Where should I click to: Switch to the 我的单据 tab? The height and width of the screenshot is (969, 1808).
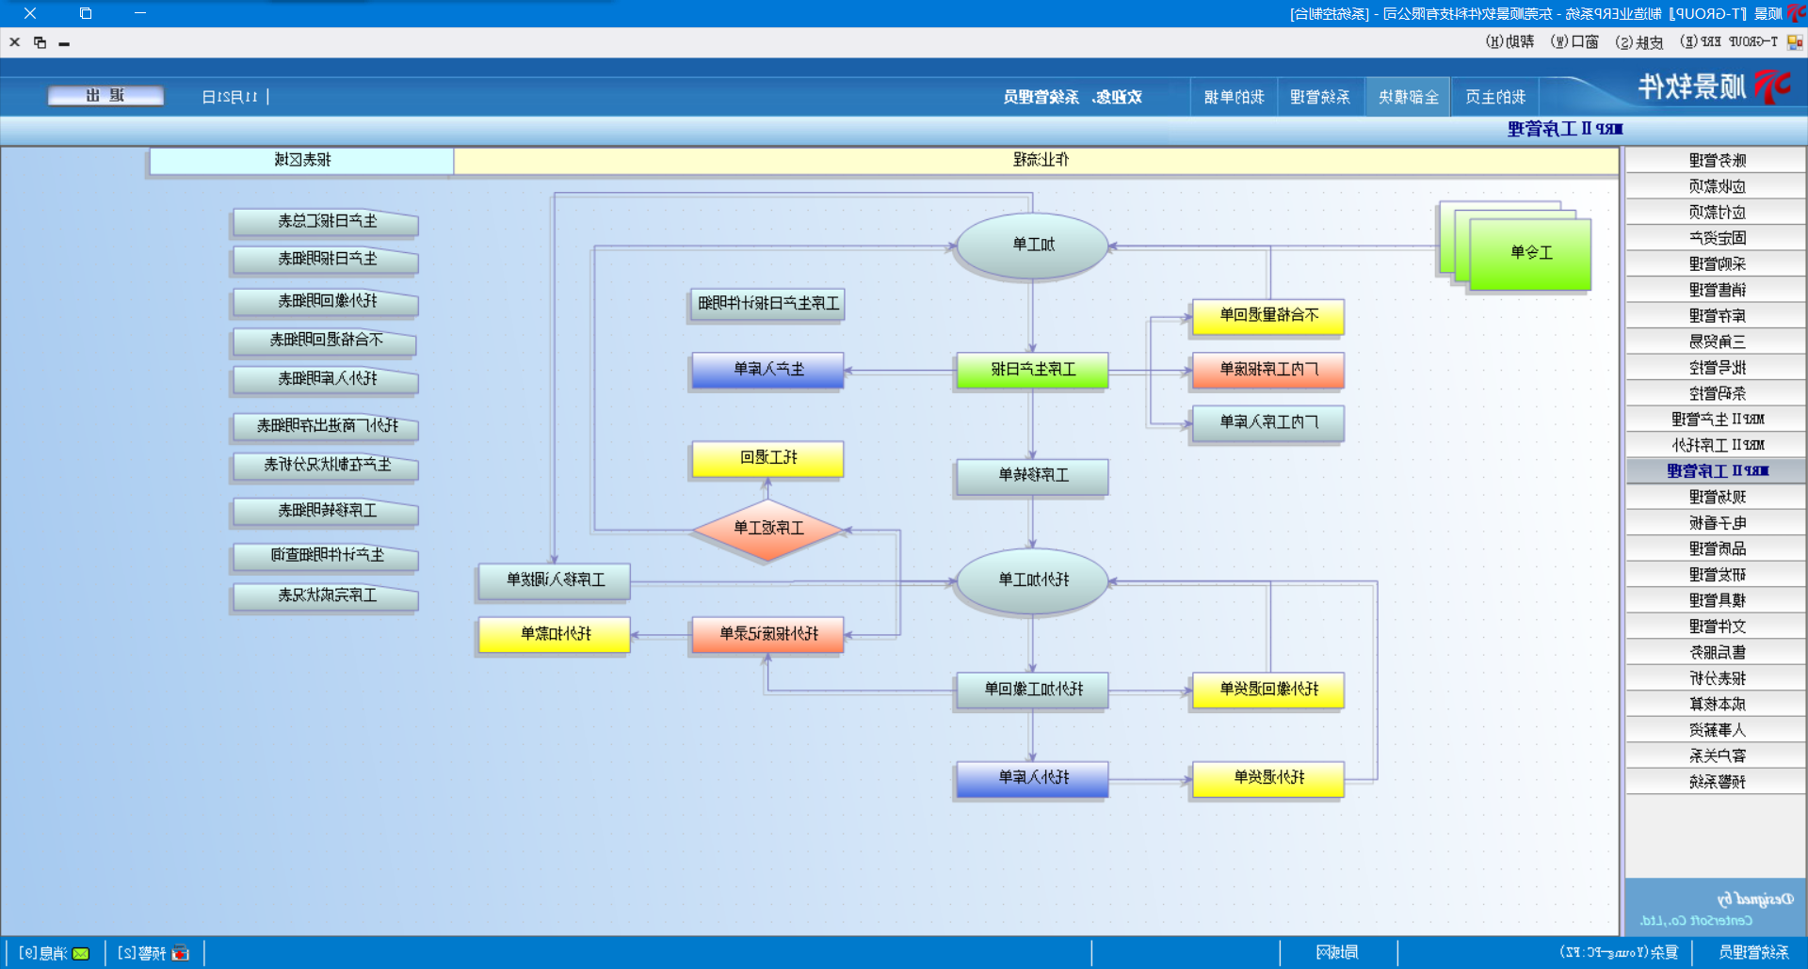pyautogui.click(x=1234, y=97)
